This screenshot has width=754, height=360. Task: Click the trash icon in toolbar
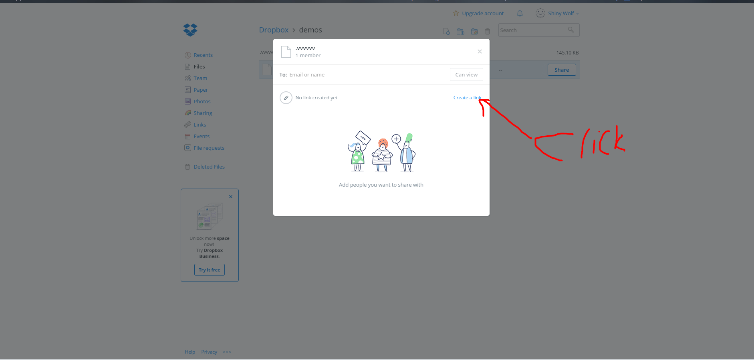[x=488, y=31]
